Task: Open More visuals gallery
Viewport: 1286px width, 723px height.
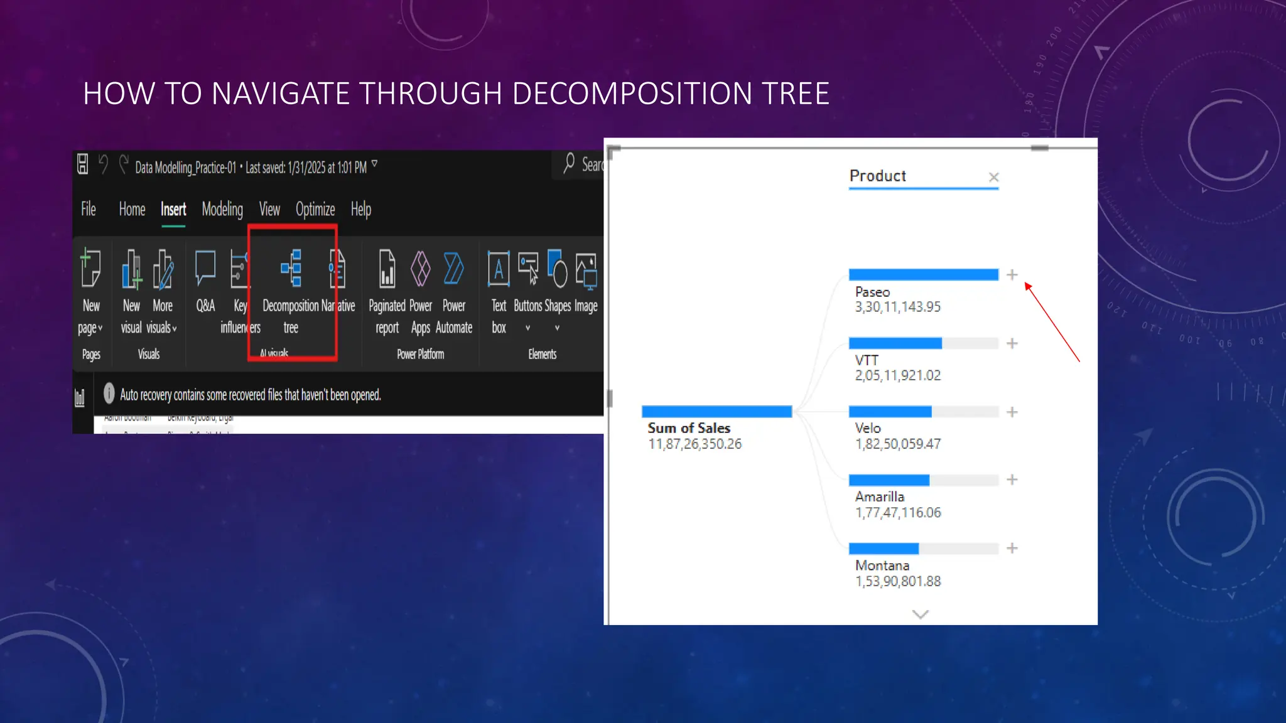Action: pos(162,292)
